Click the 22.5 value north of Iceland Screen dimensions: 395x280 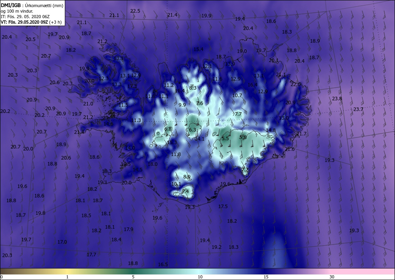click(x=135, y=11)
